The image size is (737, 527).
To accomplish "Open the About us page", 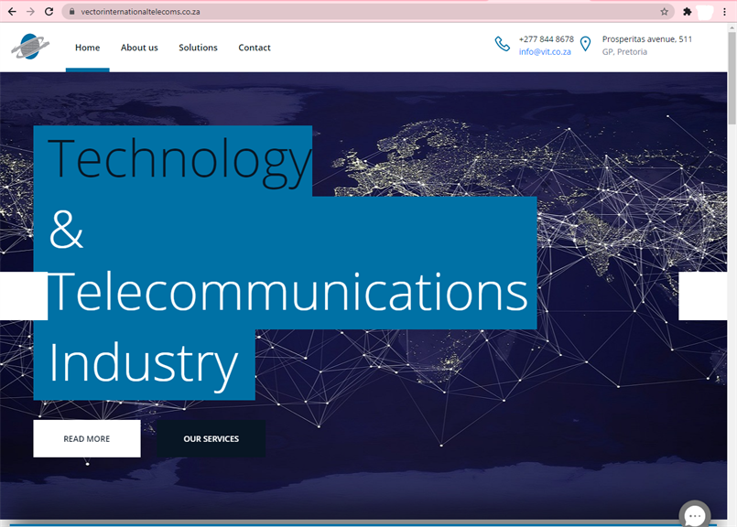I will point(139,48).
